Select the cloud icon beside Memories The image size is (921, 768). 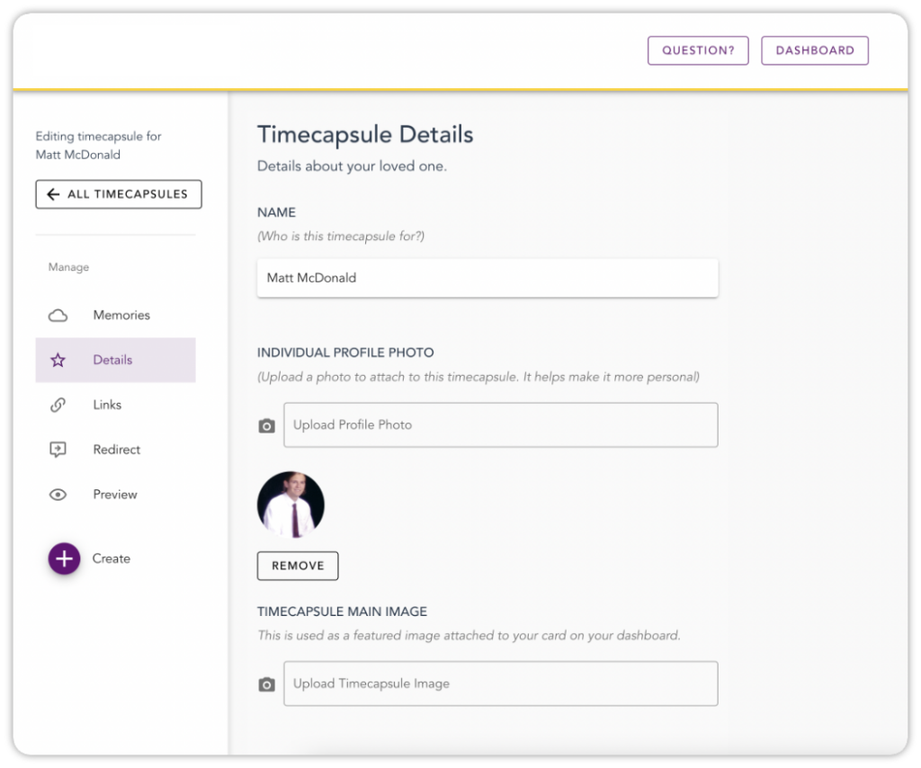coord(58,315)
